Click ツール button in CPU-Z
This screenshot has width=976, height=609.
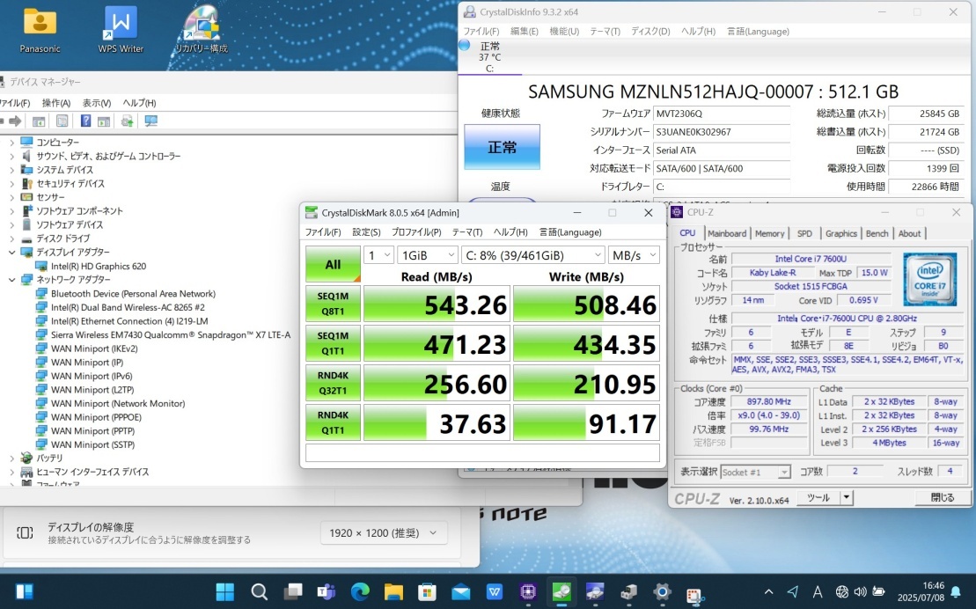[x=818, y=497]
